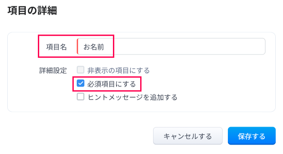Click the 詳細設定 section label

tap(53, 71)
